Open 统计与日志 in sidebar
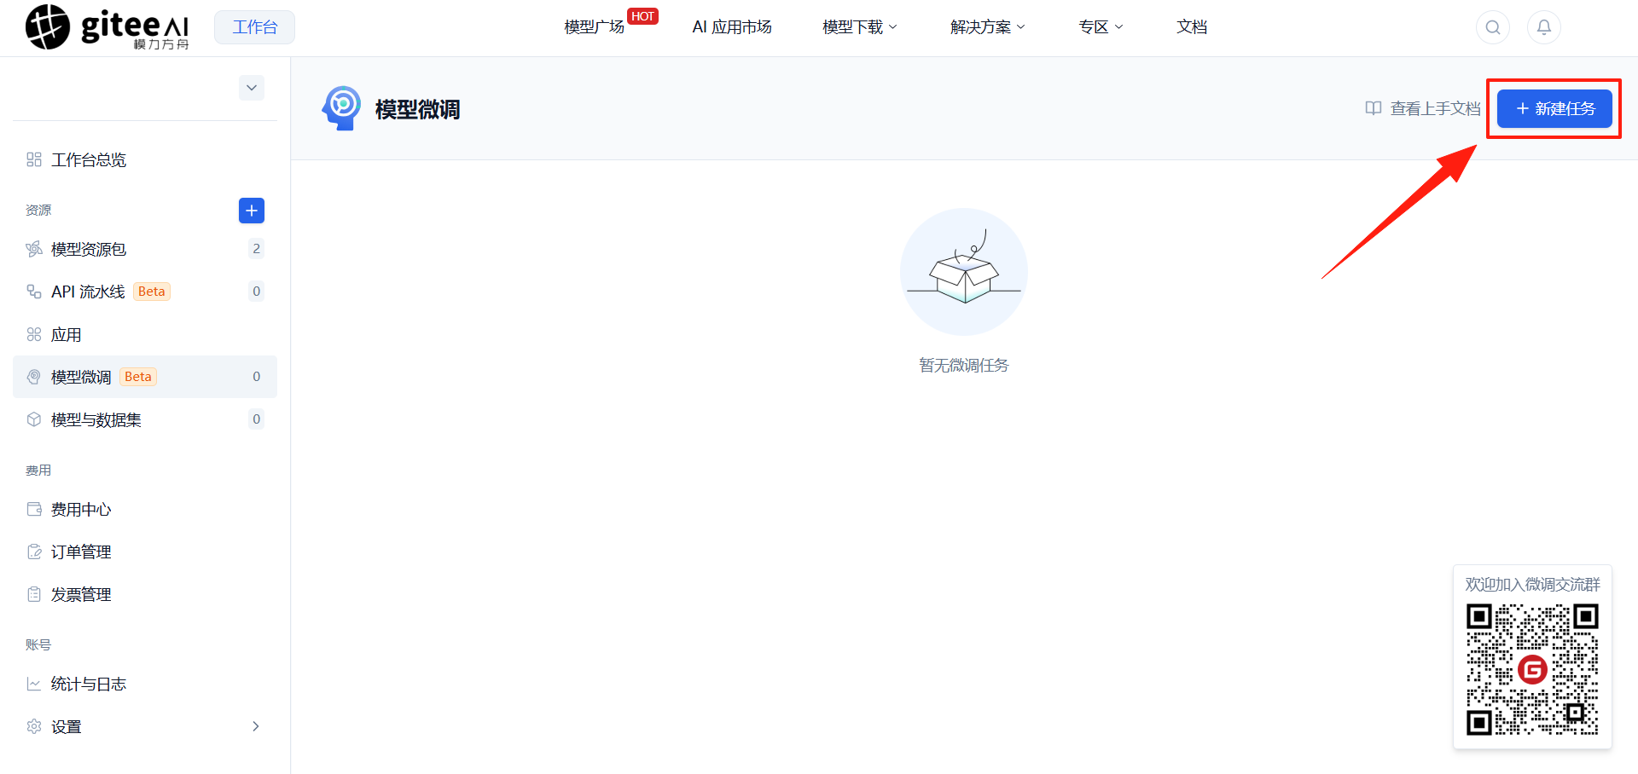1638x774 pixels. click(145, 684)
